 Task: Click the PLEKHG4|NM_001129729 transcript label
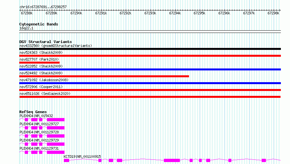[39, 140]
